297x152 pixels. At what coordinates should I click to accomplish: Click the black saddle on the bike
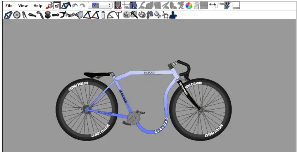(x=98, y=74)
